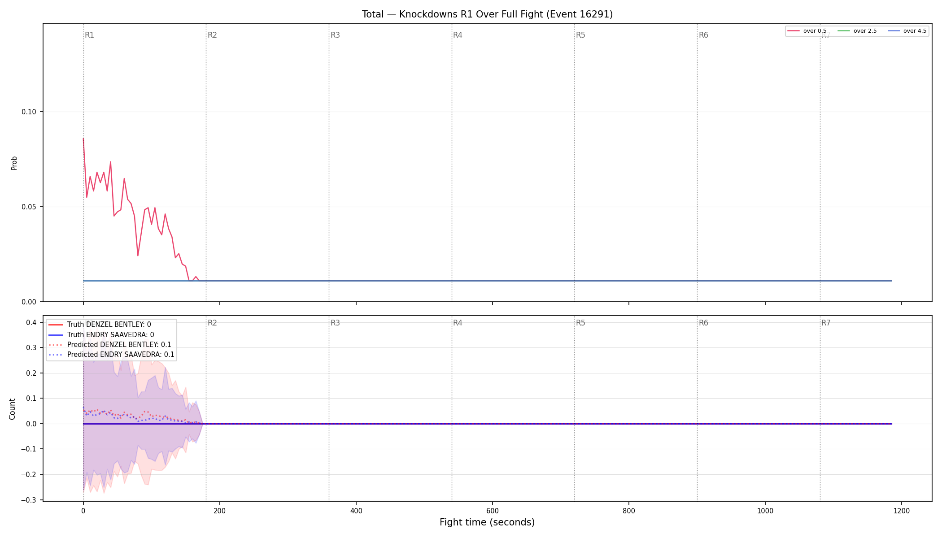The height and width of the screenshot is (538, 942).
Task: Click the R7 round marker in bottom chart
Action: [826, 323]
